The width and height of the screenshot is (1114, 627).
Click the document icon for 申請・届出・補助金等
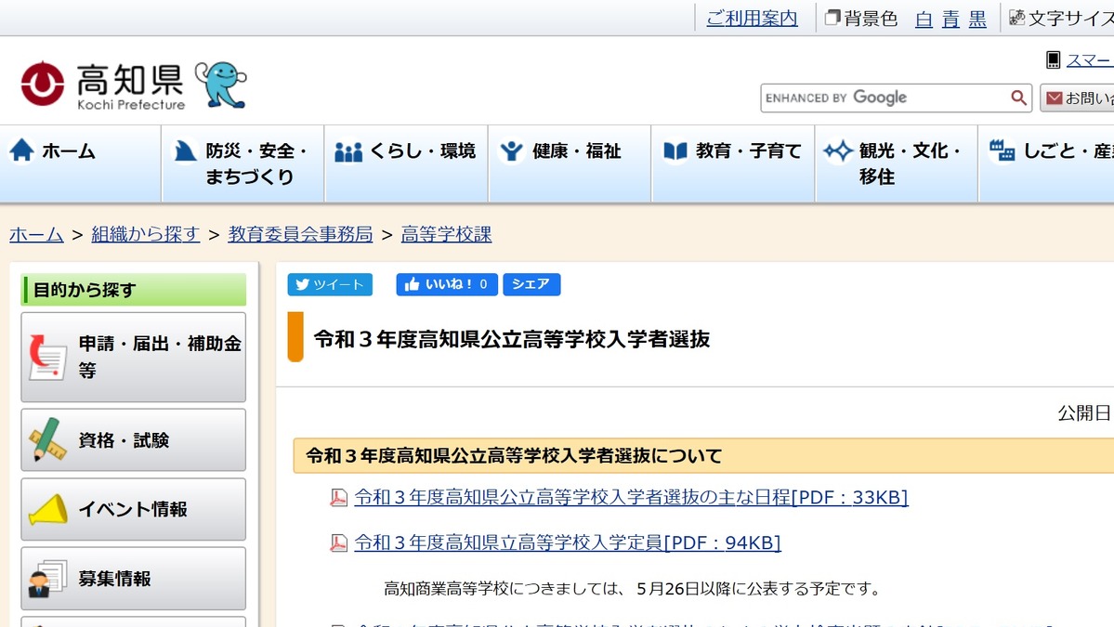(x=46, y=358)
